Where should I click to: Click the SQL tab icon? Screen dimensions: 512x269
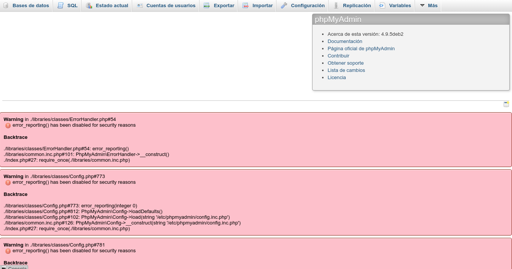[61, 6]
